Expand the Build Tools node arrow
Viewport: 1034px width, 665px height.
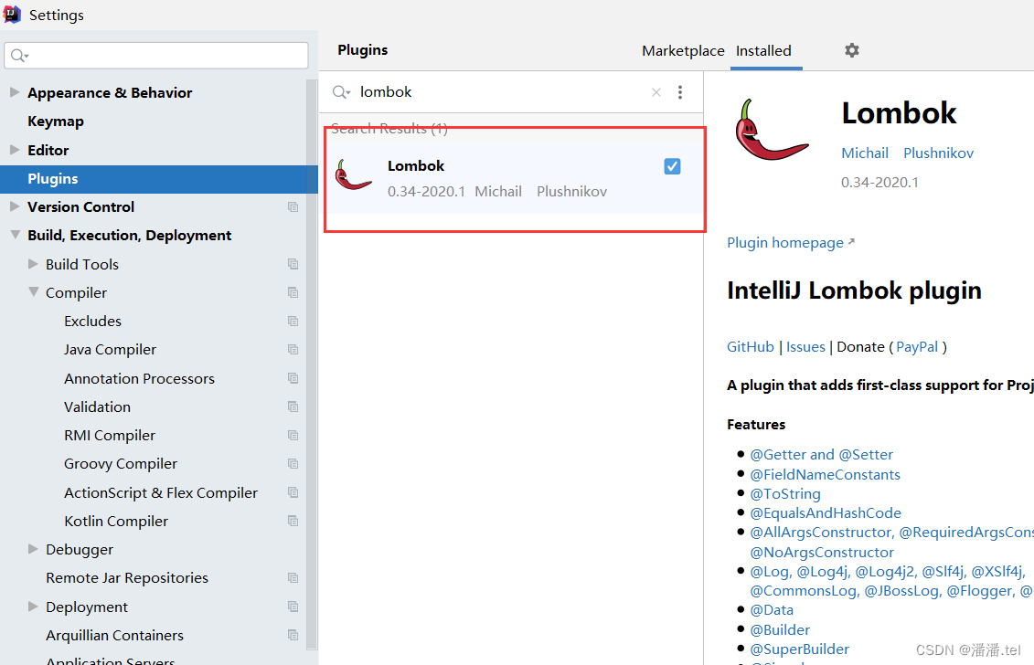pos(33,264)
